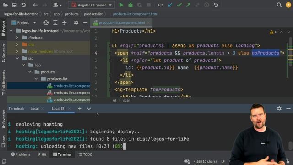This screenshot has height=165, width=293.
Task: Click products-list.component.html breadcrumb
Action: coord(135,14)
